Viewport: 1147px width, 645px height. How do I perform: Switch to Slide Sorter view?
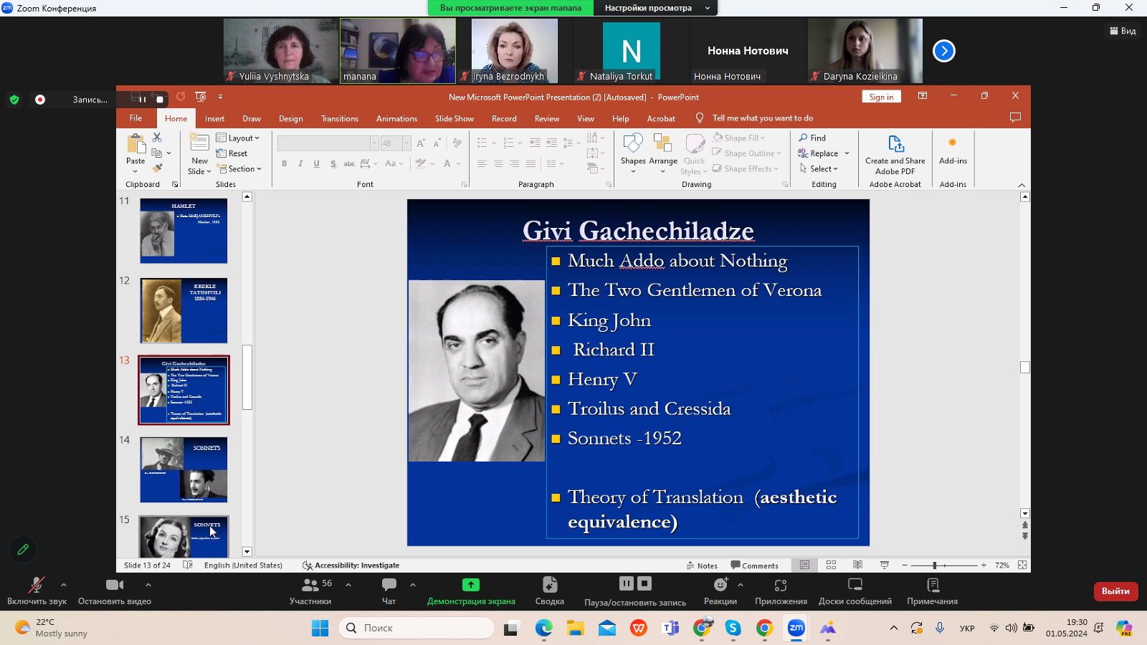pyautogui.click(x=831, y=565)
